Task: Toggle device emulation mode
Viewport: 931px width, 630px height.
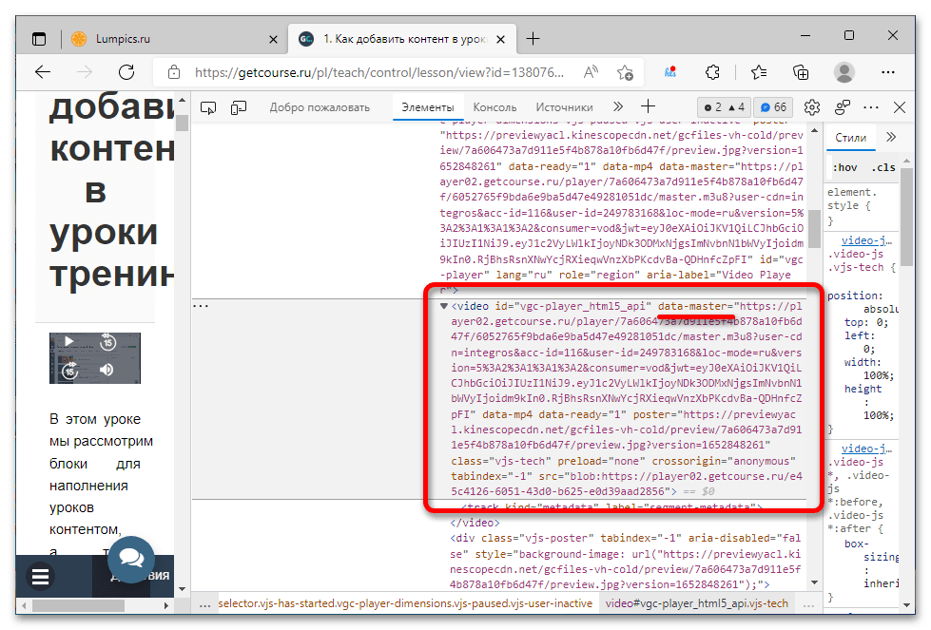Action: [x=239, y=107]
